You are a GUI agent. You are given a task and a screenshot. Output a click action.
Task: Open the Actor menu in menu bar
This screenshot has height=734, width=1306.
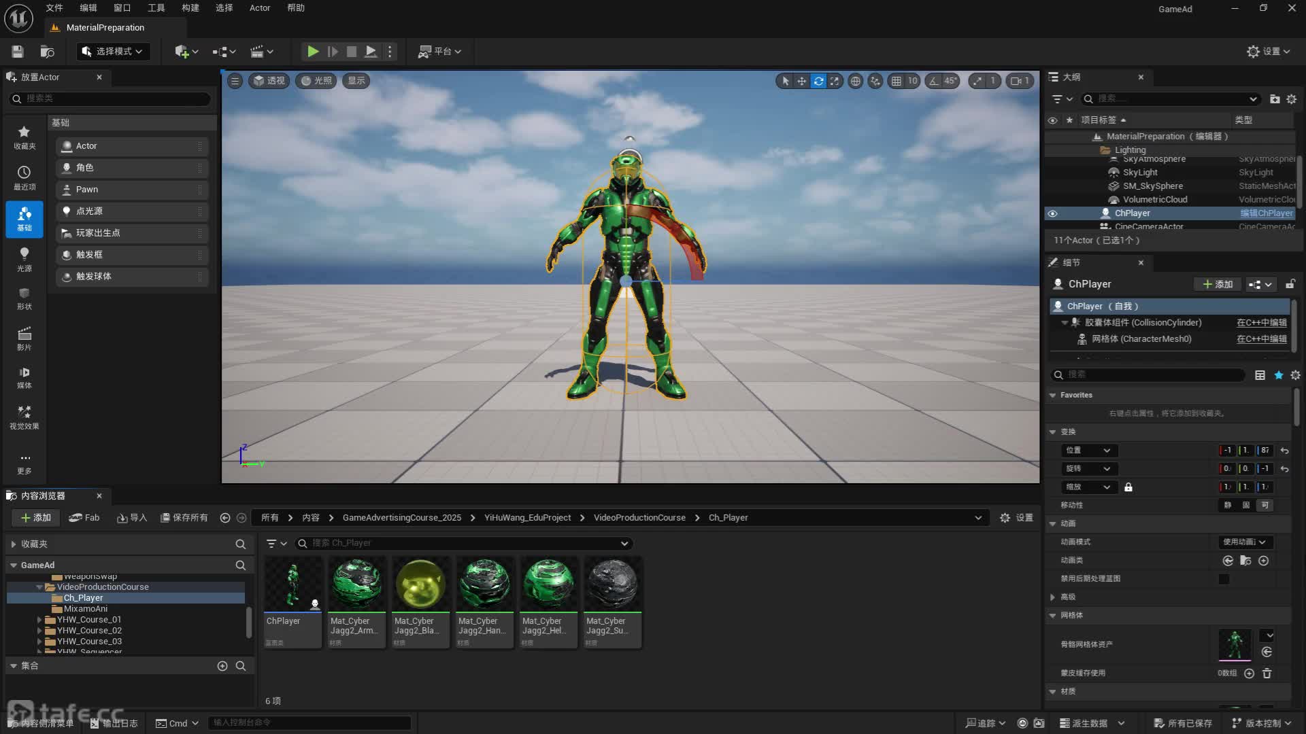pyautogui.click(x=259, y=8)
